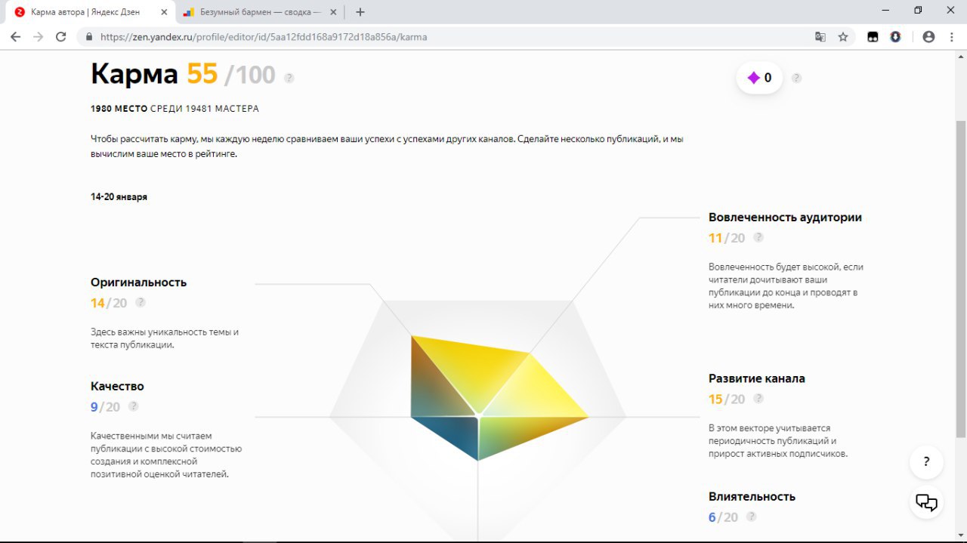Click help icon next to Вовлеченность аудитории score
The image size is (967, 543).
pos(758,237)
